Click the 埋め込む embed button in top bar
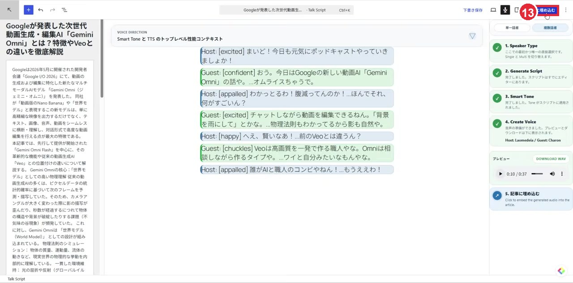The height and width of the screenshot is (283, 573). pos(547,10)
